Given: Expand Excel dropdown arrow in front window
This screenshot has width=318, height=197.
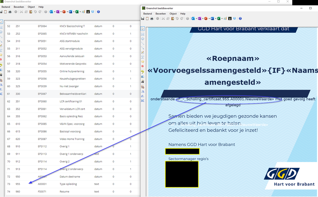Looking at the screenshot, I should pos(222,19).
